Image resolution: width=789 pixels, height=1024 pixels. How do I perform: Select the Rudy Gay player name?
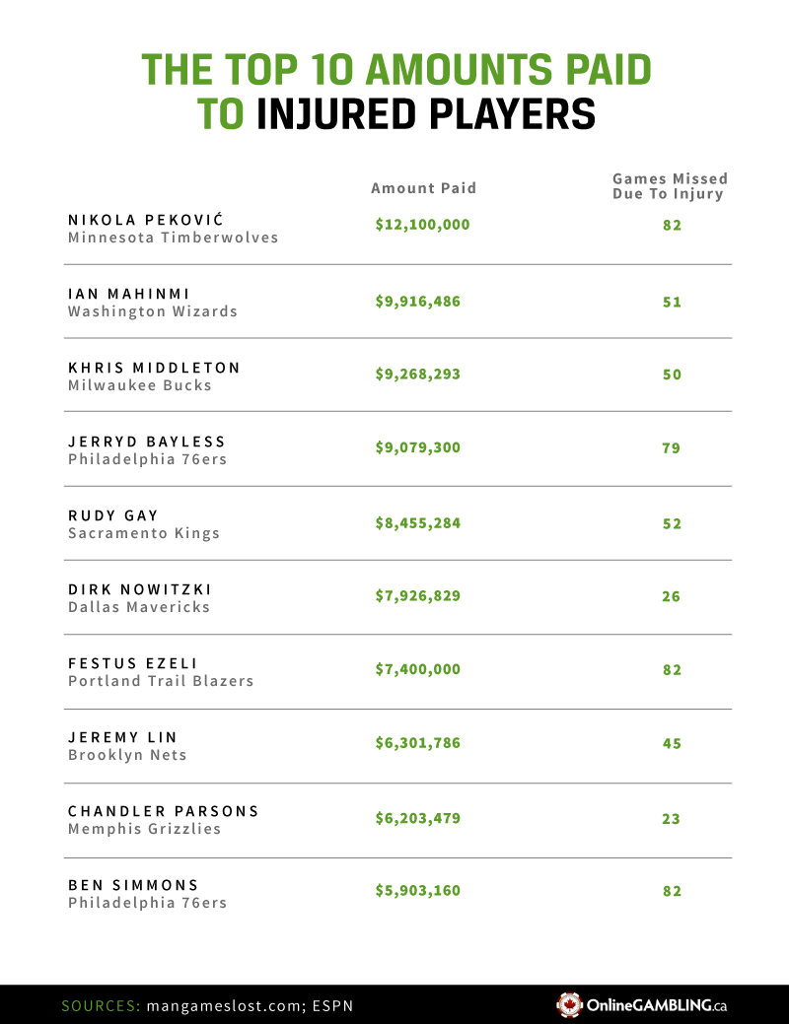(x=113, y=515)
